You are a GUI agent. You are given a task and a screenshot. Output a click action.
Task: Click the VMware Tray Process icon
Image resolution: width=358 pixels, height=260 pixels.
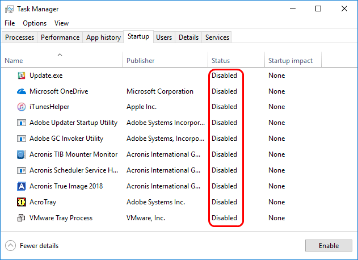[x=22, y=218]
